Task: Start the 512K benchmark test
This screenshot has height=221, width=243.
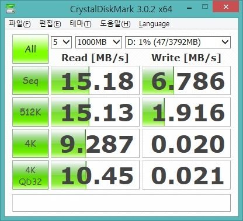Action: pos(30,112)
